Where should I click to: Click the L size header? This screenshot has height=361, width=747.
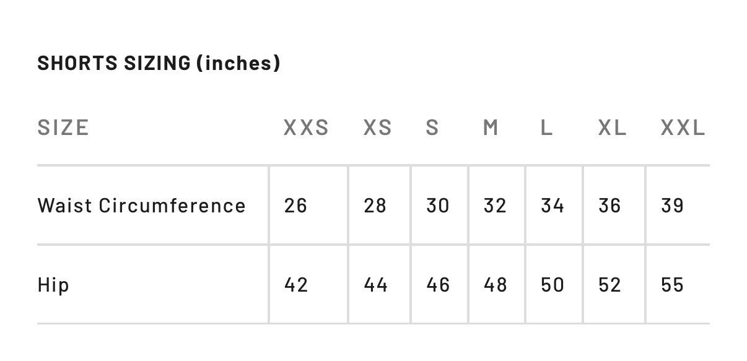pyautogui.click(x=546, y=128)
